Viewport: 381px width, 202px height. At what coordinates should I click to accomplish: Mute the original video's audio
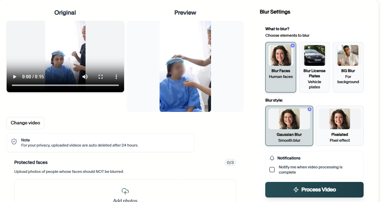[84, 77]
